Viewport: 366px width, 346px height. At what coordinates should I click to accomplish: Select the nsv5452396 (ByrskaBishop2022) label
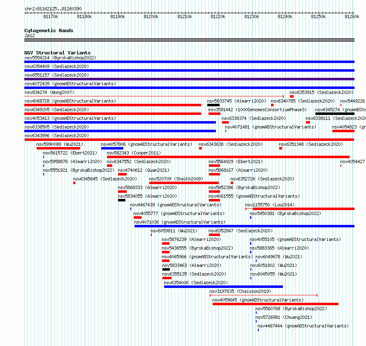point(244,187)
